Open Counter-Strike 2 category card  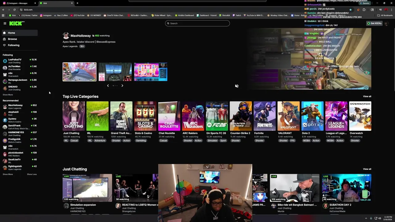point(241,116)
